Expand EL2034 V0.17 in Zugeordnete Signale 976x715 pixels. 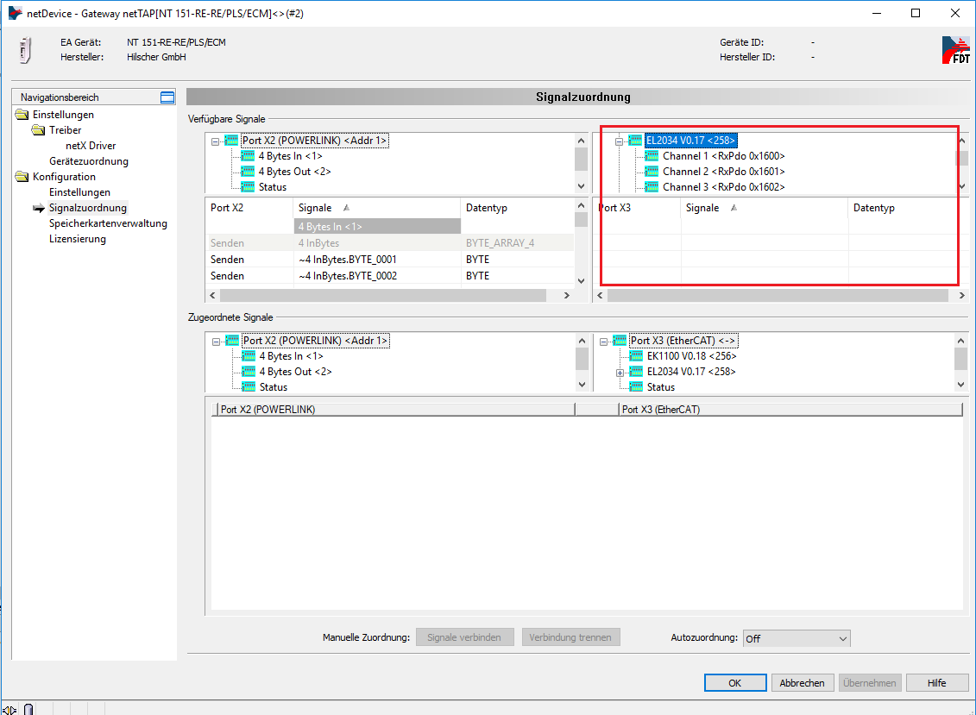620,373
